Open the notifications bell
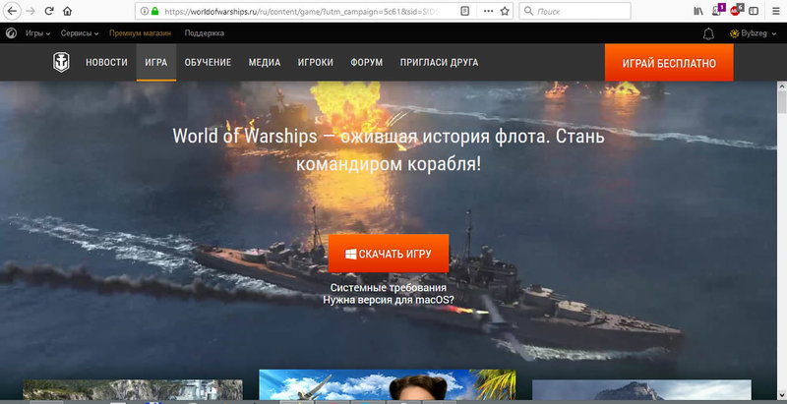This screenshot has width=787, height=404. click(708, 33)
